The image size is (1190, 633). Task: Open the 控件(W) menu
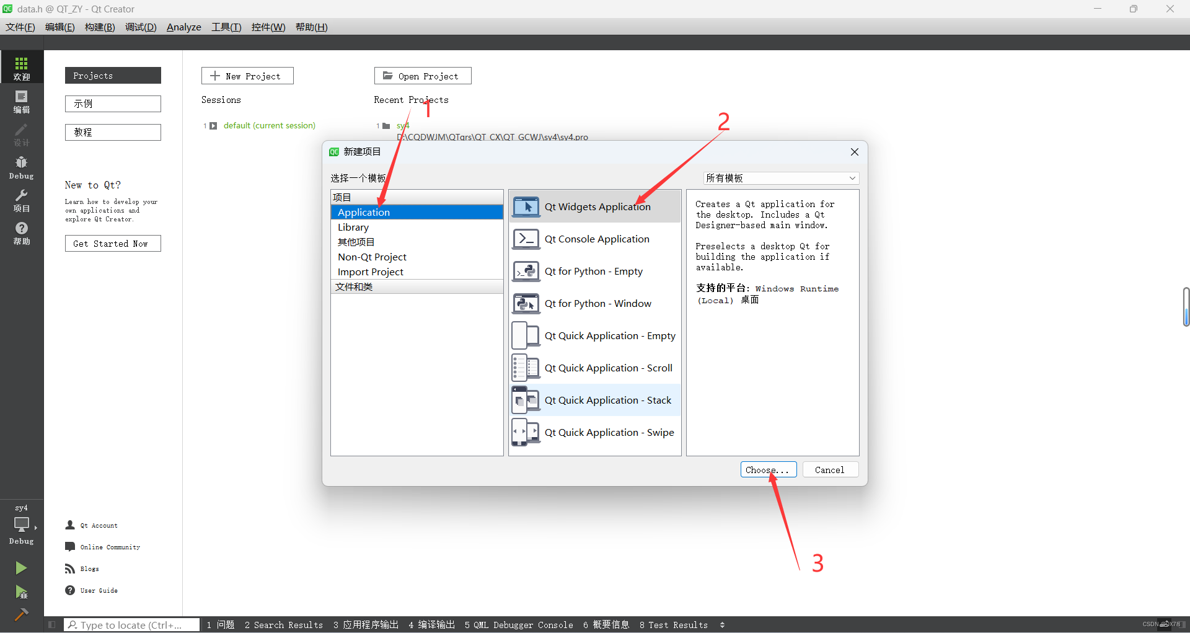point(268,27)
